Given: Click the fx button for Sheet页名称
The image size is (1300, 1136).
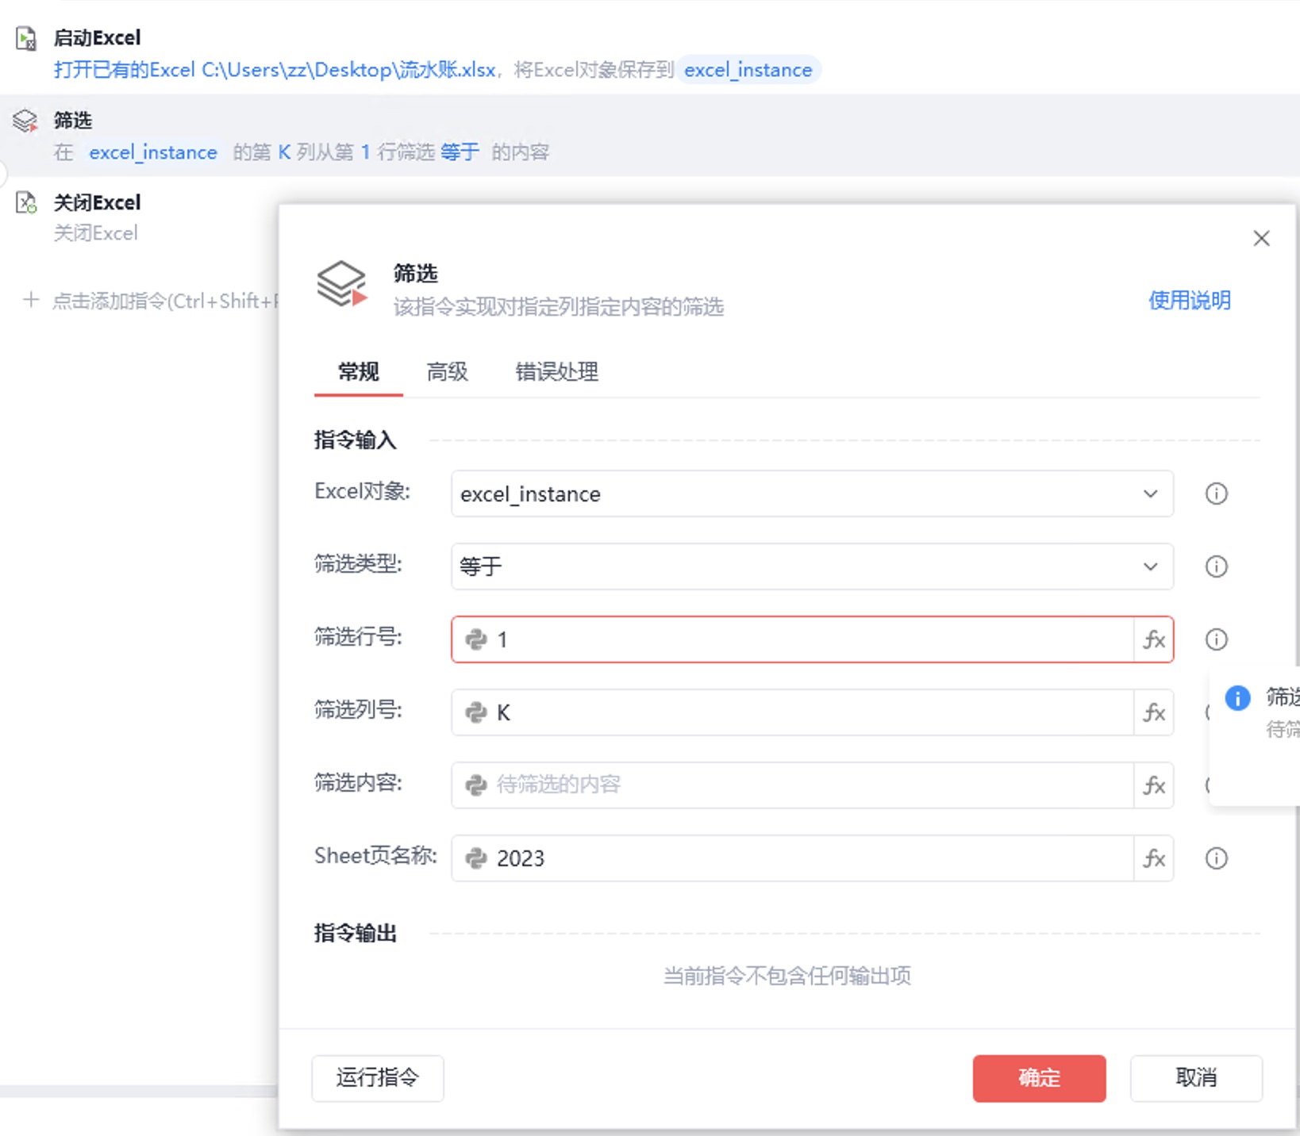Looking at the screenshot, I should point(1154,858).
